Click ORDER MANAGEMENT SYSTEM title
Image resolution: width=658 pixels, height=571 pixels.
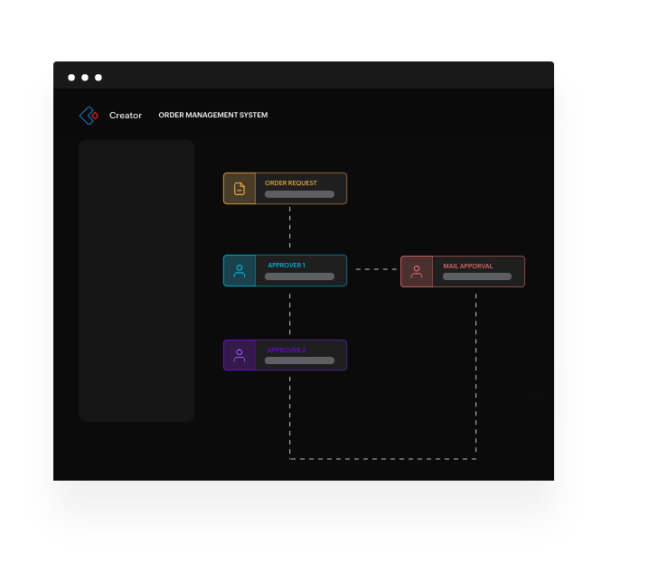[213, 115]
